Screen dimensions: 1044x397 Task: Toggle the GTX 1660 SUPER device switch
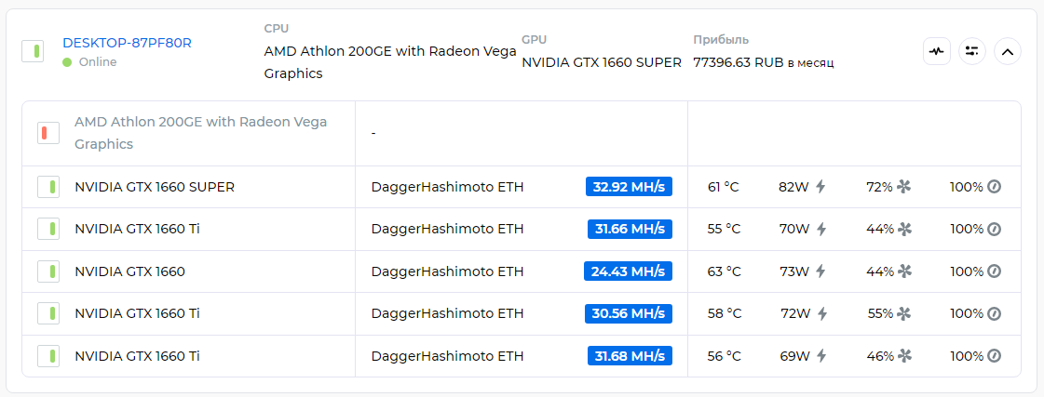pyautogui.click(x=48, y=187)
